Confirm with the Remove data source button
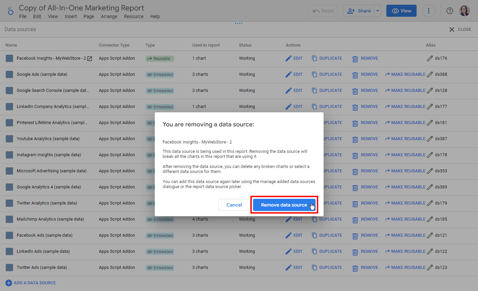The height and width of the screenshot is (291, 478). point(284,205)
